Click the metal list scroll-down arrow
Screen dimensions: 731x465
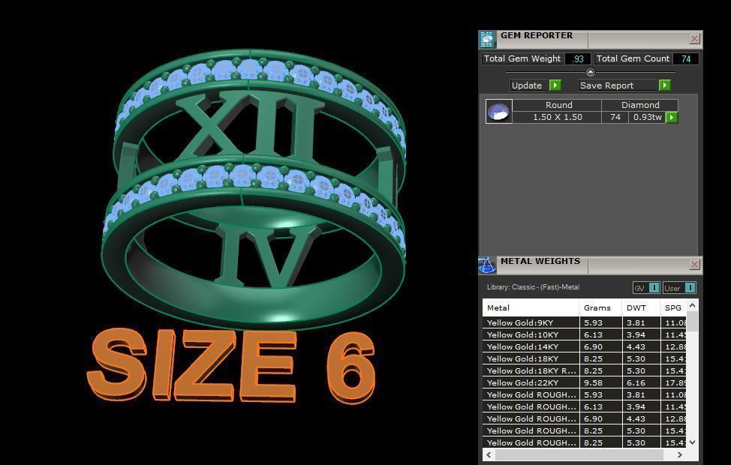click(x=692, y=442)
